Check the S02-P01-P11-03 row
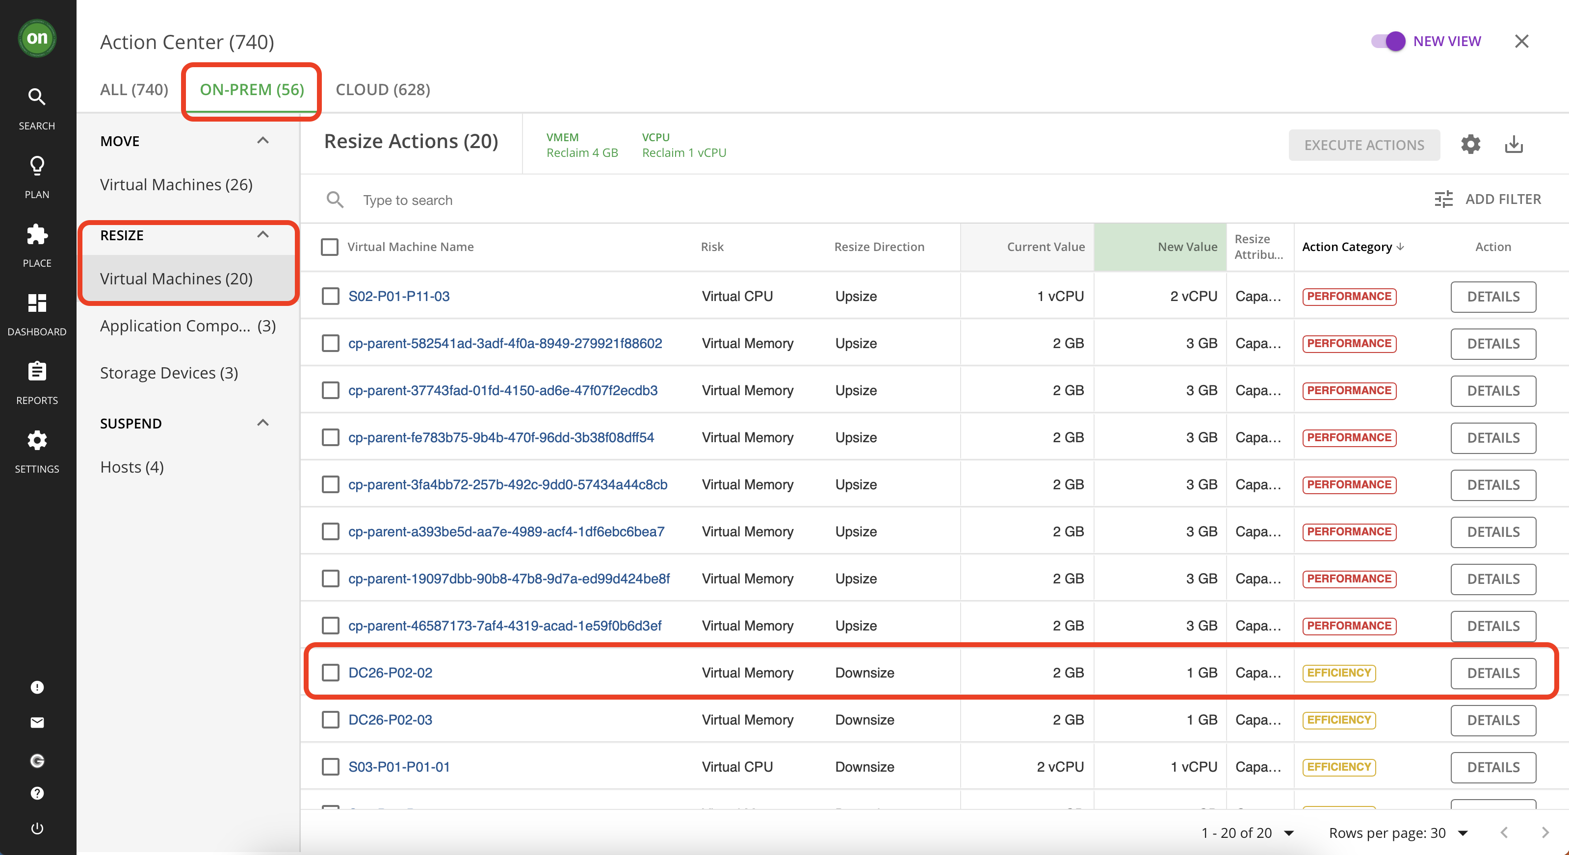 tap(330, 297)
